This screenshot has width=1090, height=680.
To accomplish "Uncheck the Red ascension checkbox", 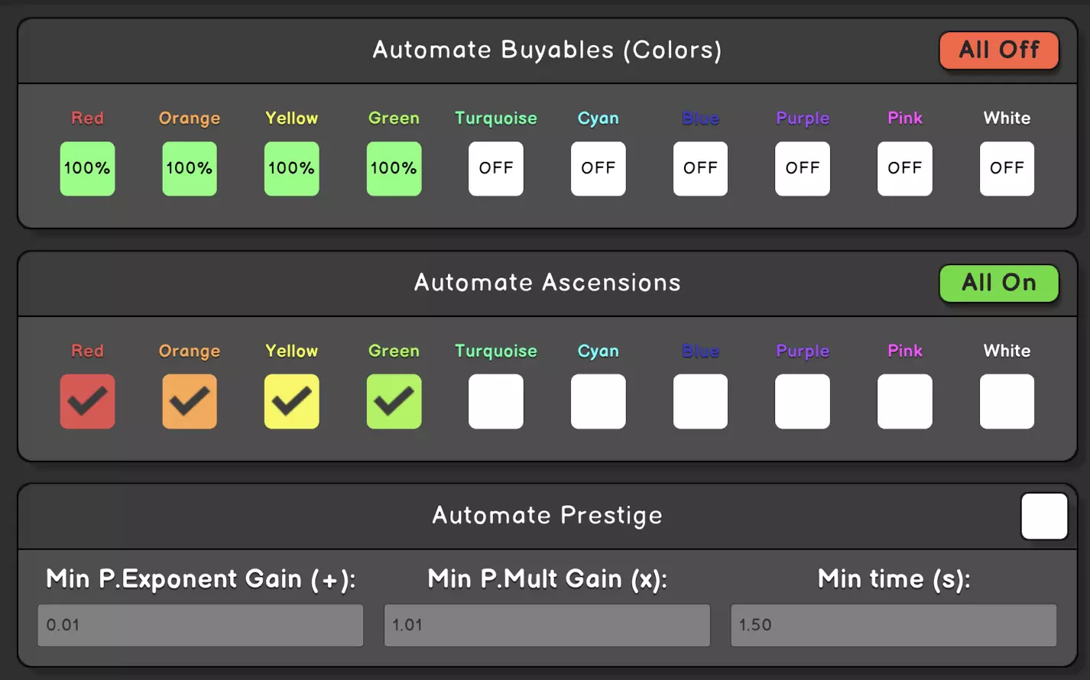I will coord(87,401).
